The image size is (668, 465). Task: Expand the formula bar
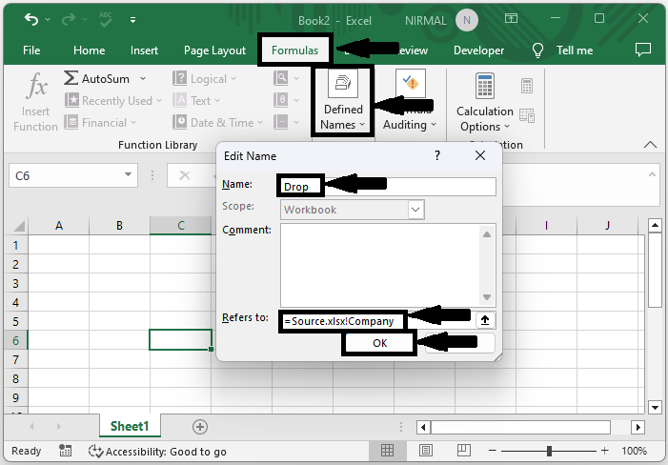652,173
